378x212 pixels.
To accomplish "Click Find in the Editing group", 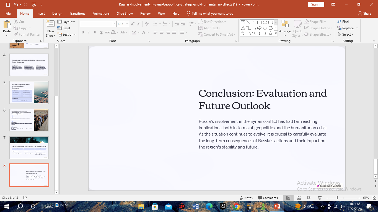I will click(343, 22).
